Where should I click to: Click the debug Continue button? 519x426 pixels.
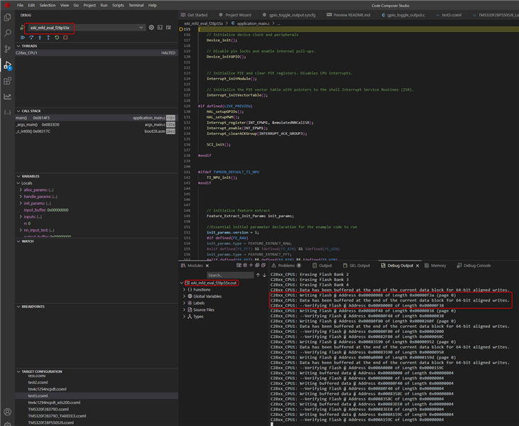(x=23, y=38)
